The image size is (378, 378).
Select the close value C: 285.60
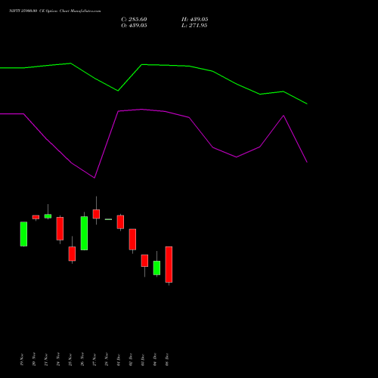pos(134,20)
